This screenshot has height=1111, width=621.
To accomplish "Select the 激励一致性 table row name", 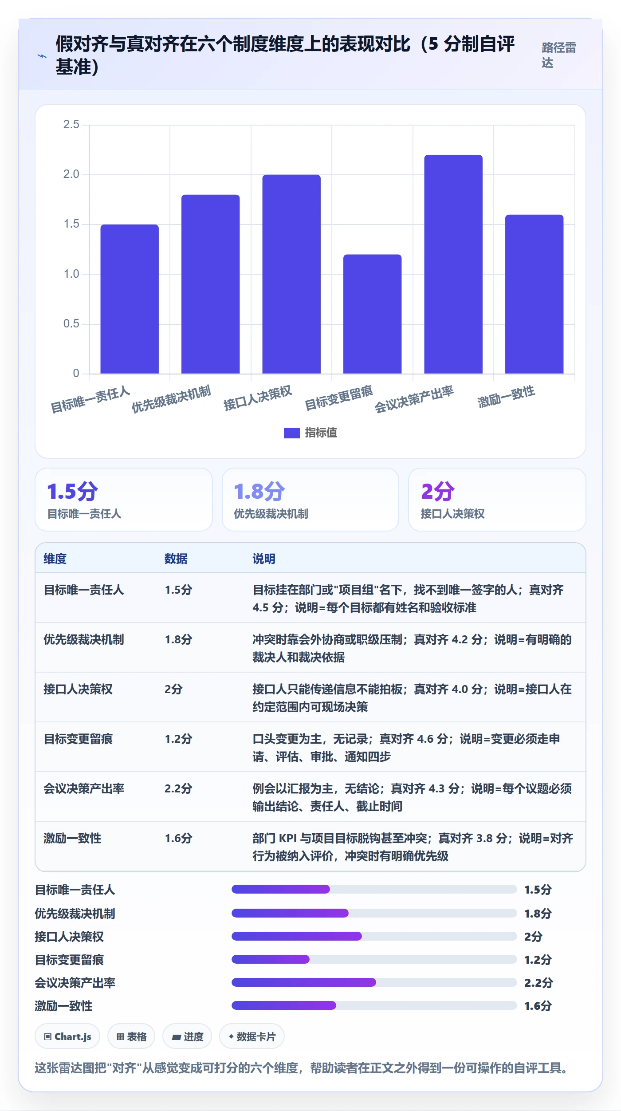I will pos(72,838).
